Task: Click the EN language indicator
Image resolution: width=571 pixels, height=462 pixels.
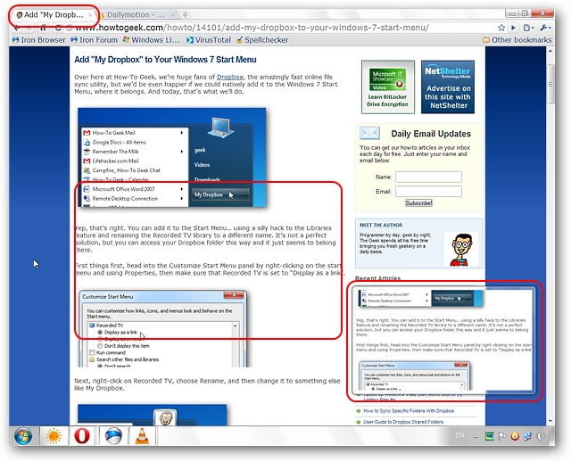Action: click(460, 435)
